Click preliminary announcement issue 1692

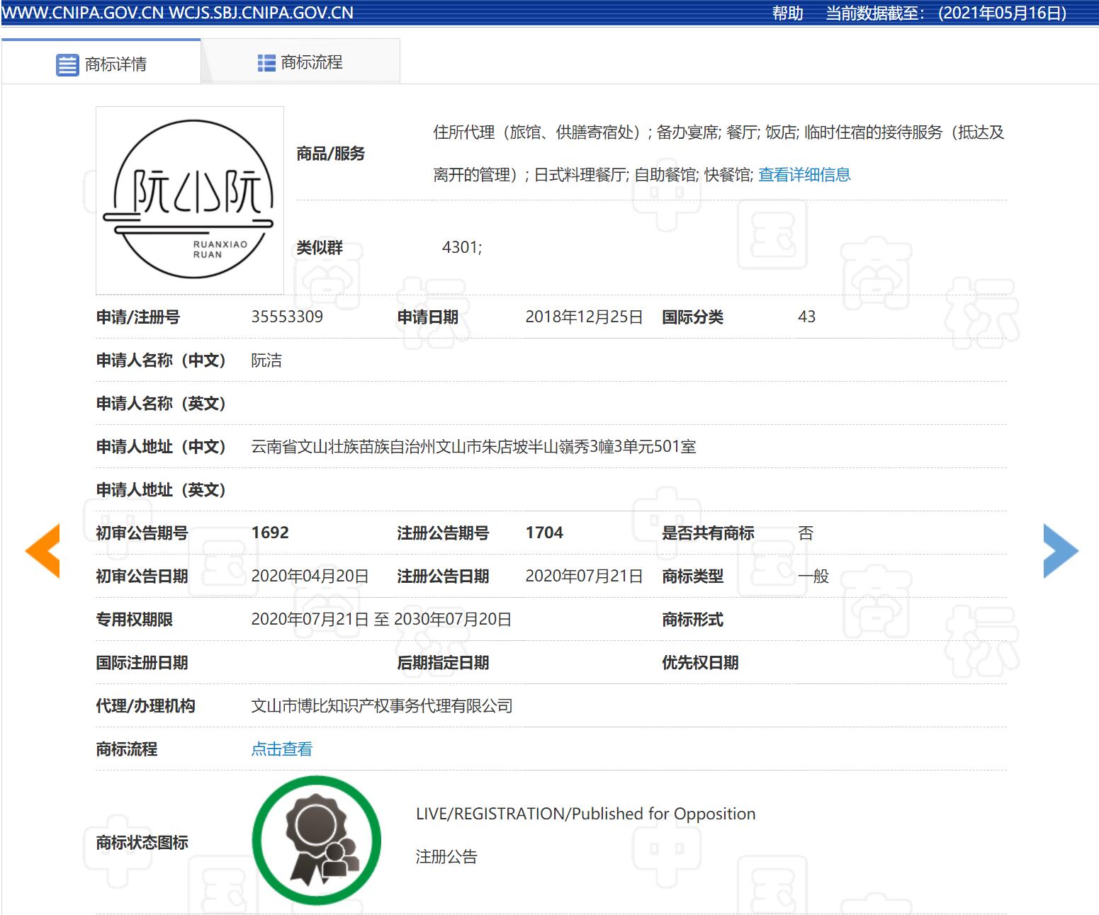pos(270,533)
